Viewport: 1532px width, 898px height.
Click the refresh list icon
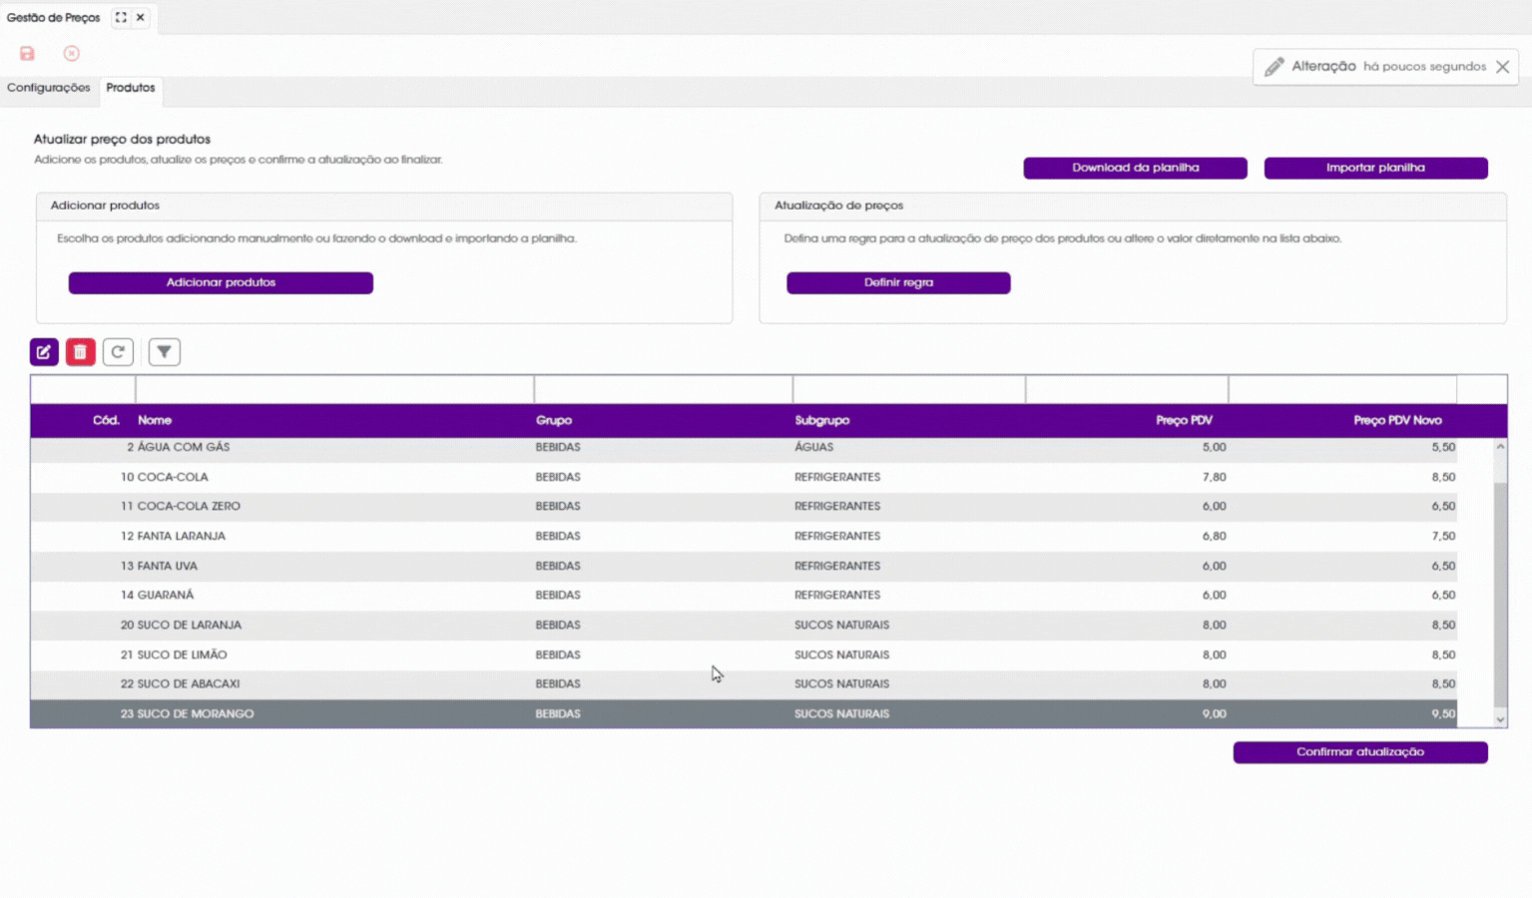(x=118, y=352)
